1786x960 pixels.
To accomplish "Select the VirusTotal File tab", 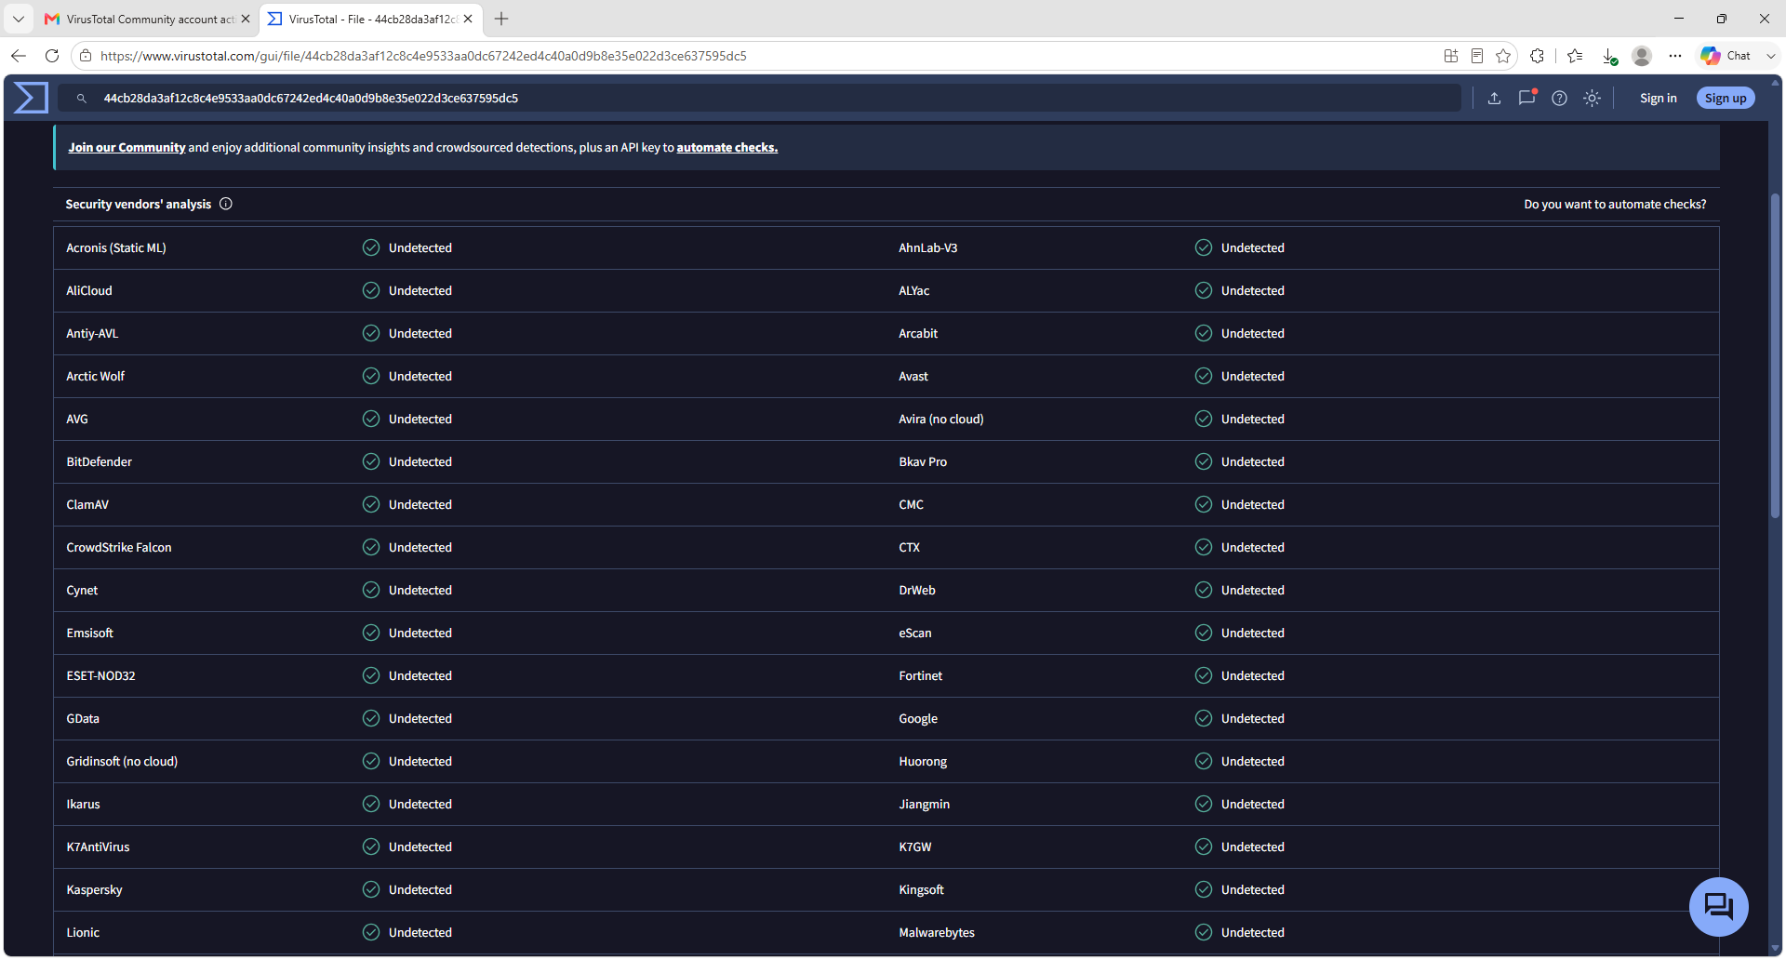I will click(370, 19).
